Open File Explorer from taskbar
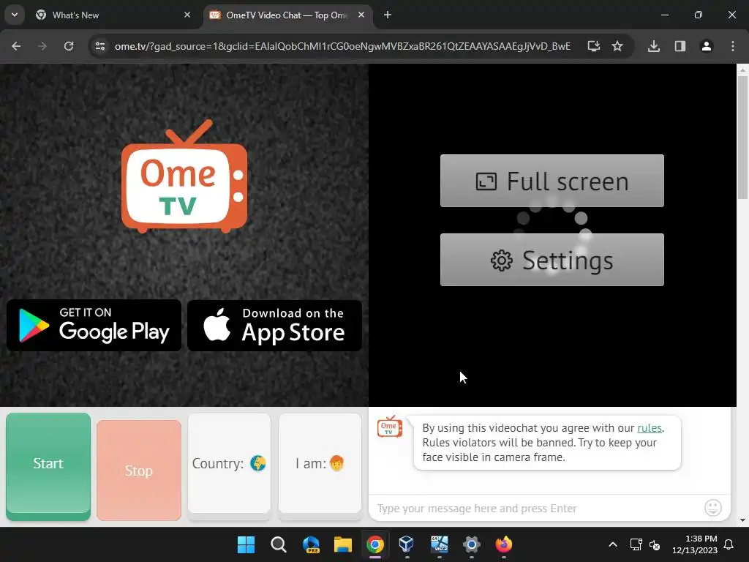Image resolution: width=749 pixels, height=562 pixels. pos(343,544)
